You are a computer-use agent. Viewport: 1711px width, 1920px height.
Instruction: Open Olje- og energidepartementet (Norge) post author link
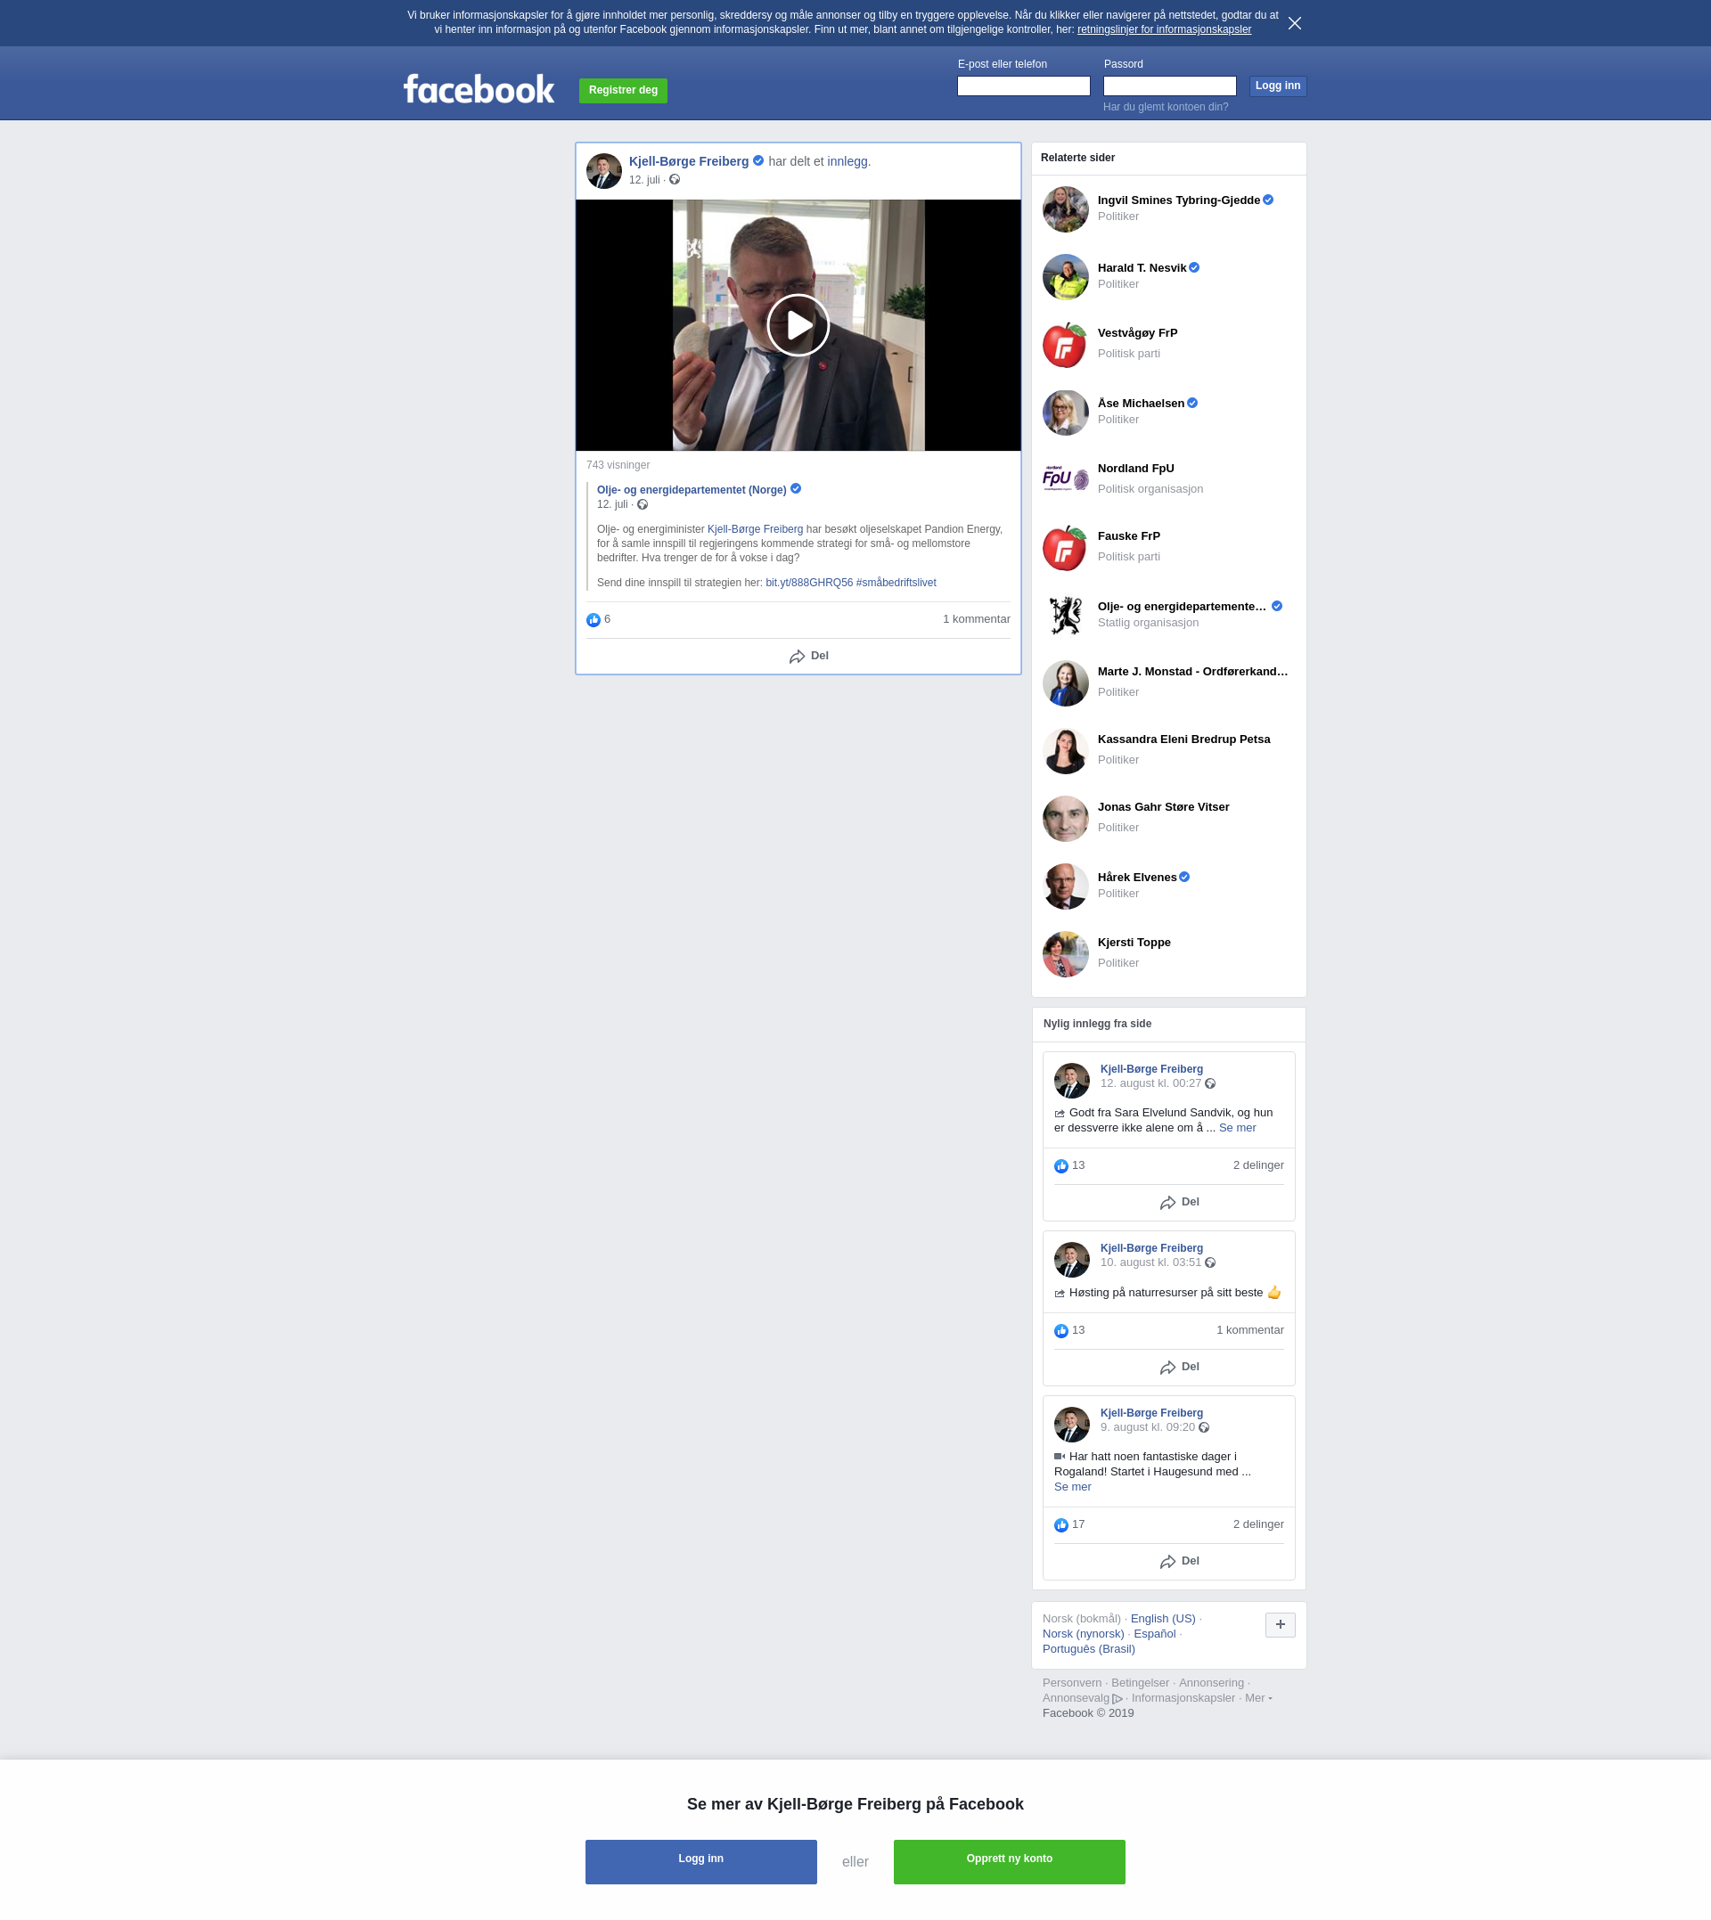[x=691, y=490]
